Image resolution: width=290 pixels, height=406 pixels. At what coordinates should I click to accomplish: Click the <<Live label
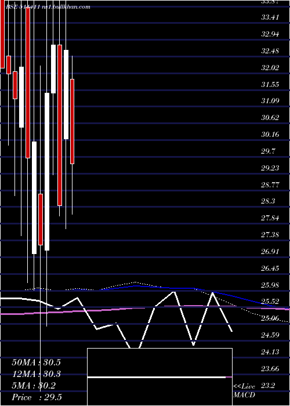pos(244,387)
